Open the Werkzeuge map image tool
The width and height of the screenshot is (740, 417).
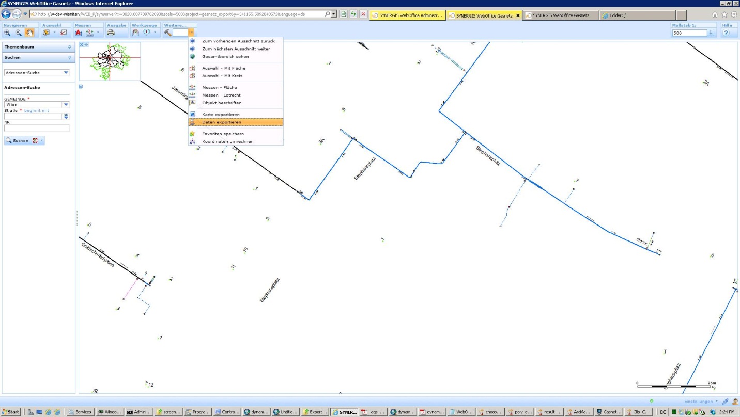pos(135,33)
